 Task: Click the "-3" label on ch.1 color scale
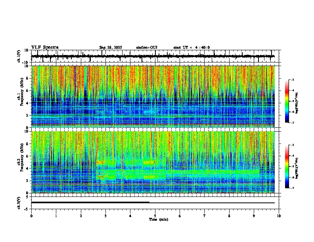pos(292,79)
